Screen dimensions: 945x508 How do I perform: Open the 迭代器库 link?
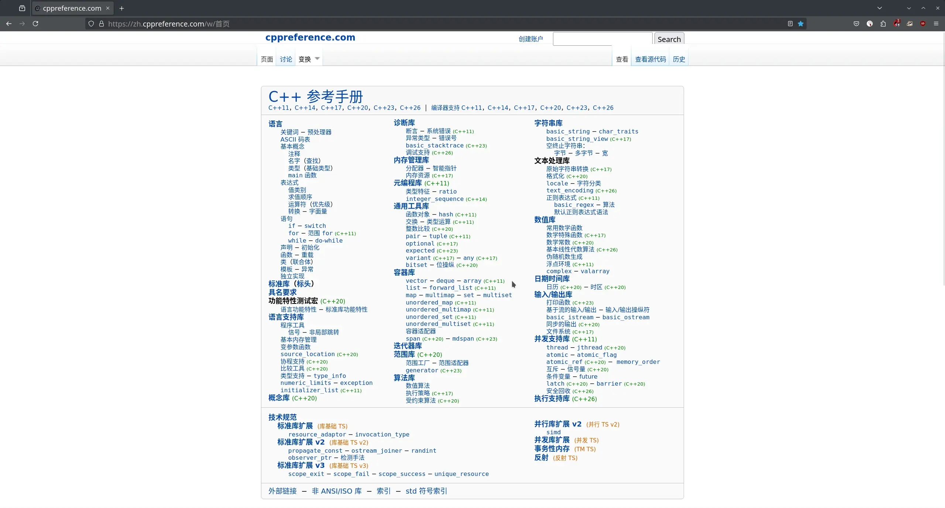point(408,346)
